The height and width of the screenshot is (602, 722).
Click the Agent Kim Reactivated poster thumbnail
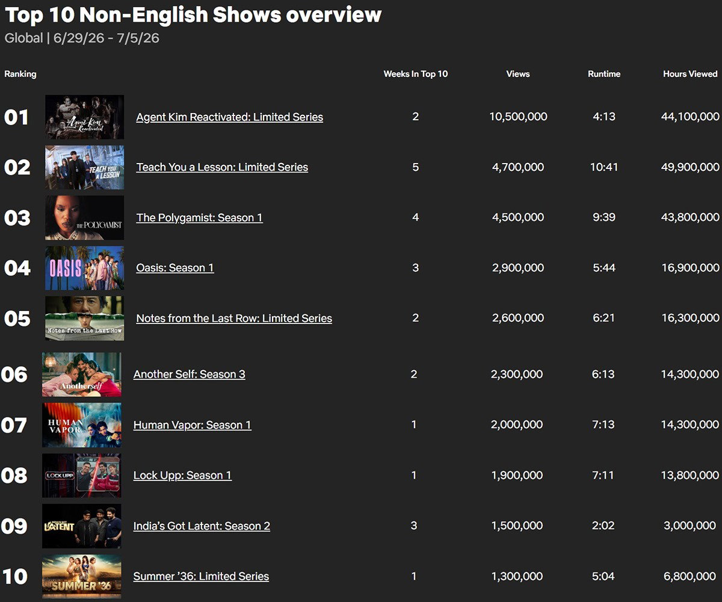[x=85, y=117]
